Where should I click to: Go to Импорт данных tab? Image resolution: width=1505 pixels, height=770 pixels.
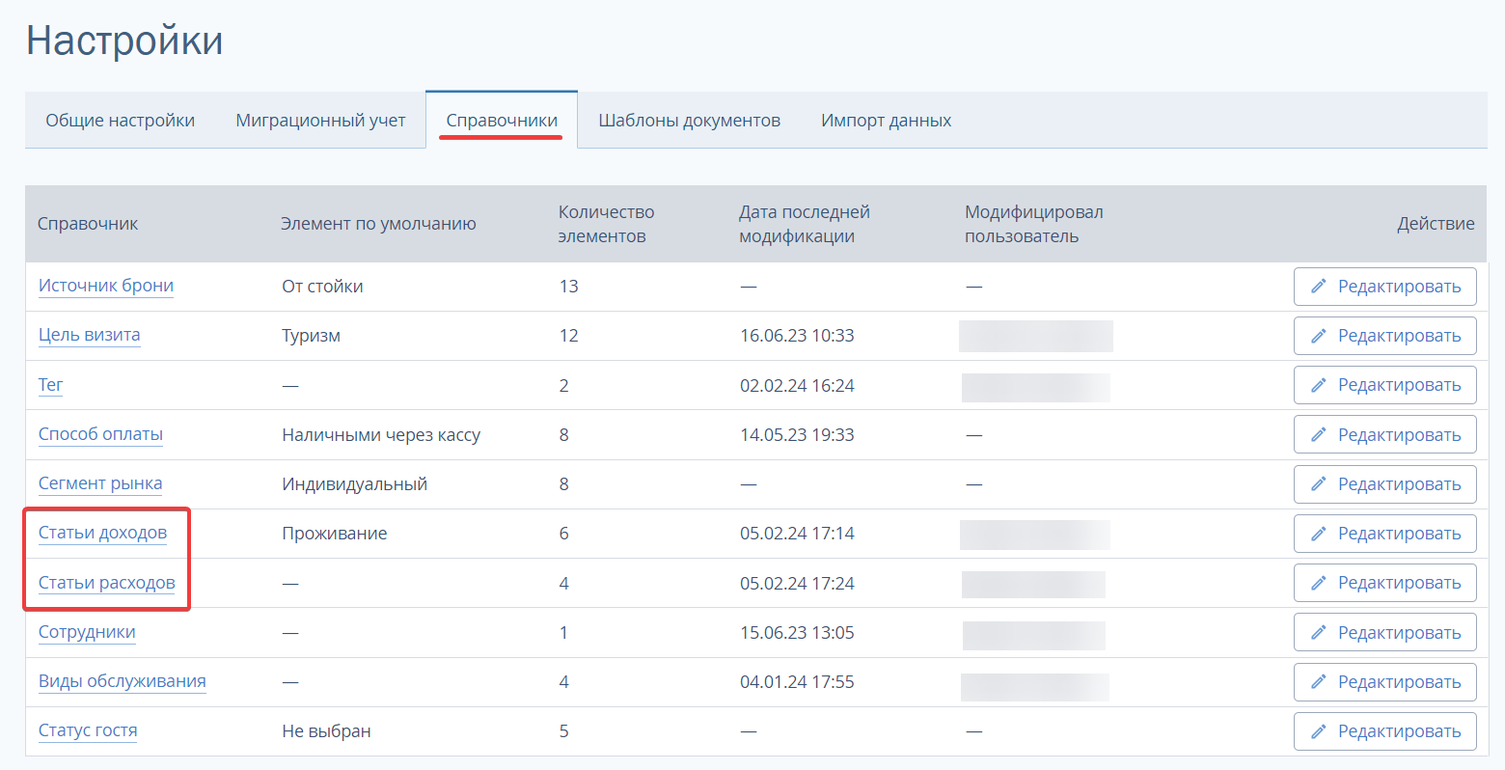coord(886,121)
